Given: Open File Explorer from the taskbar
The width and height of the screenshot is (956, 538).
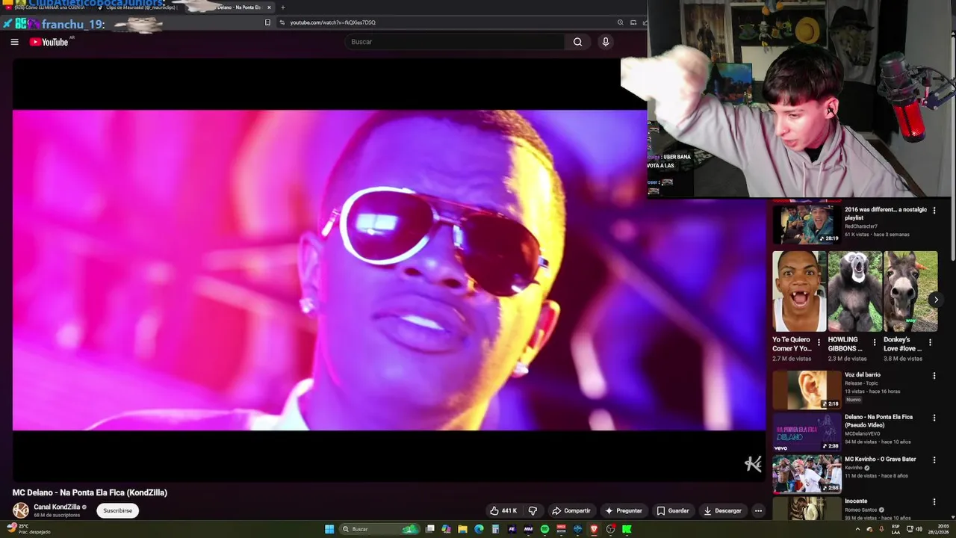Looking at the screenshot, I should pyautogui.click(x=462, y=529).
